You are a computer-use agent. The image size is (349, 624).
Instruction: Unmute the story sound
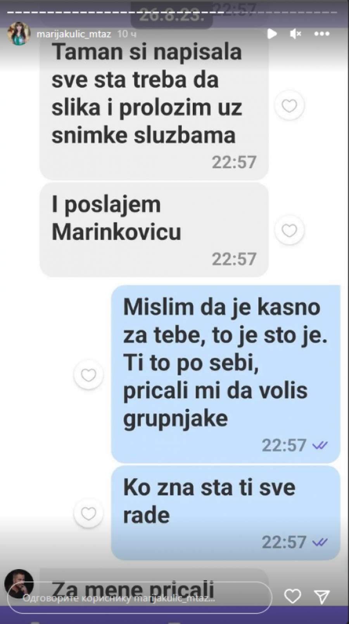click(x=295, y=34)
